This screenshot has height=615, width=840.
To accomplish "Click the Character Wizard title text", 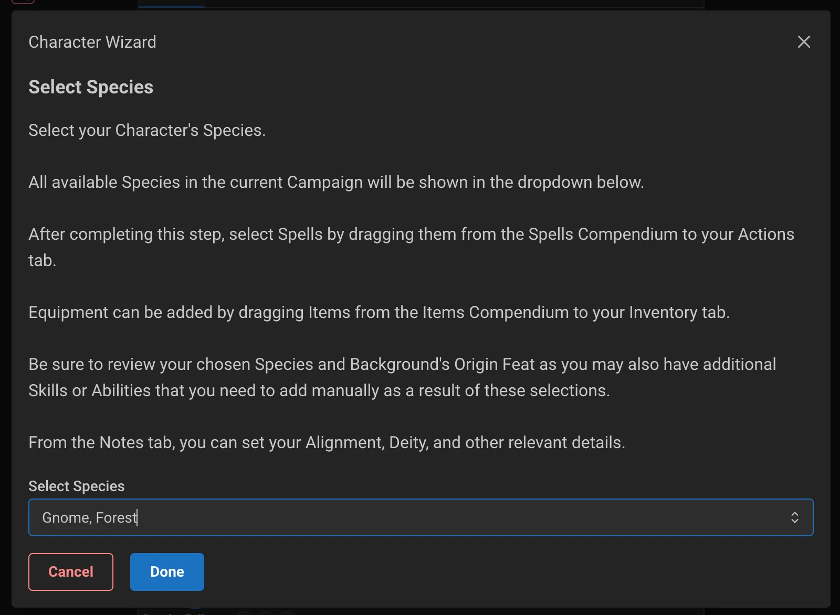I will pos(92,42).
